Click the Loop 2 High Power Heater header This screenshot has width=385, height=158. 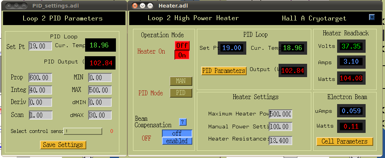click(x=193, y=18)
